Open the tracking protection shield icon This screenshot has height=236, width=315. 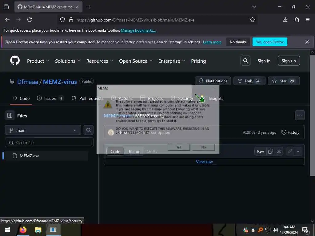pos(62,20)
